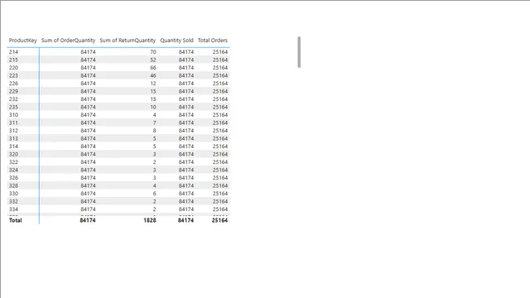Image resolution: width=530 pixels, height=298 pixels.
Task: Click the Total row label
Action: (15, 220)
